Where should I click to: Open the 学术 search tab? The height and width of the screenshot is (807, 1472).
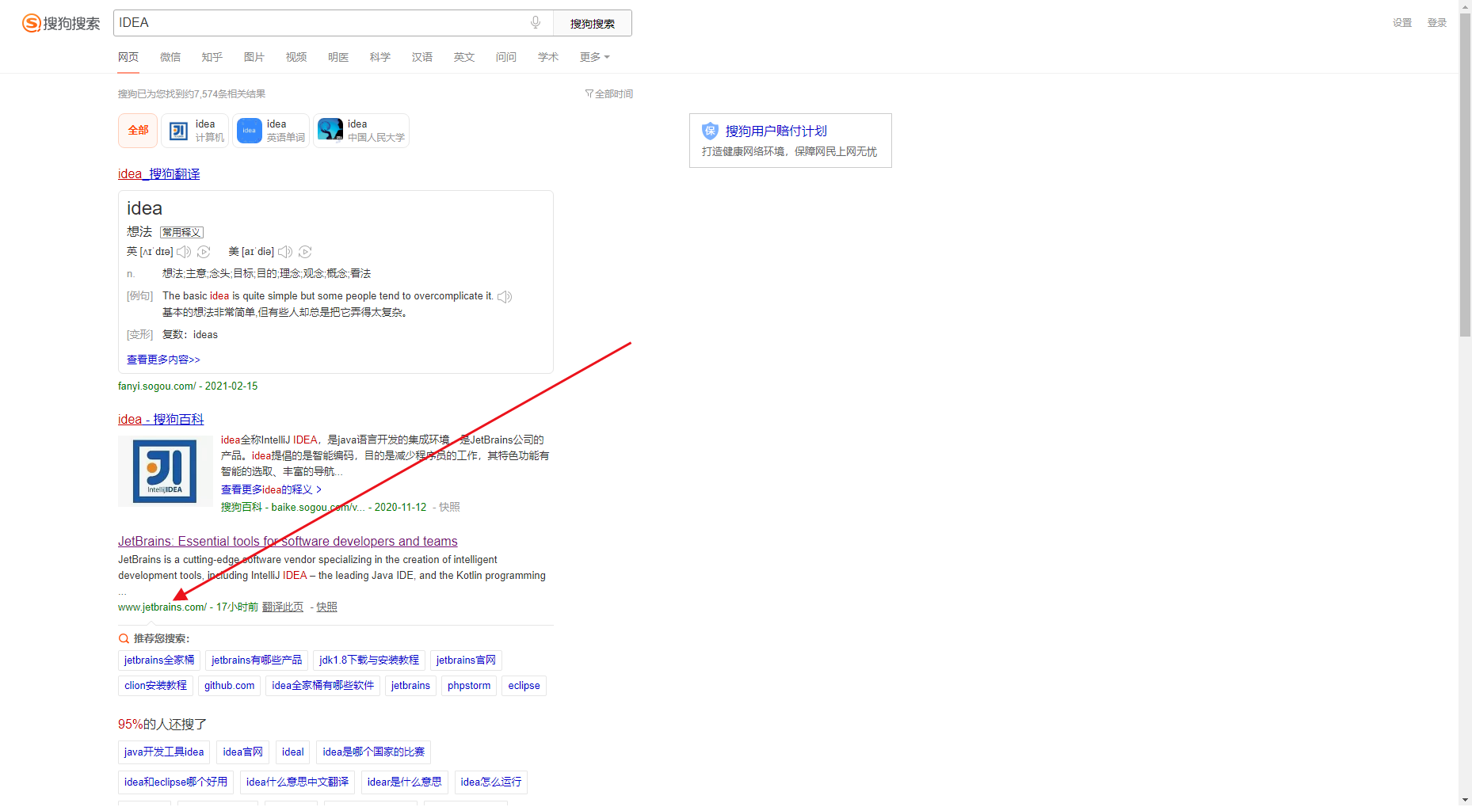[x=548, y=57]
